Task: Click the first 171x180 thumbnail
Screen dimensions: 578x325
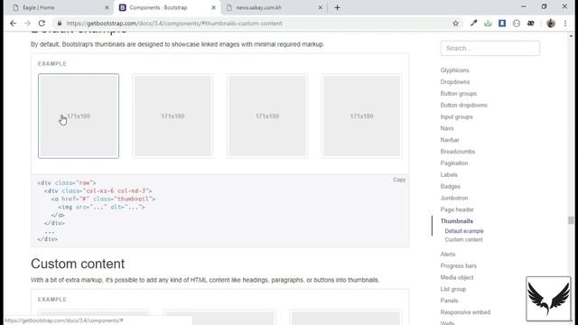Action: (x=79, y=116)
